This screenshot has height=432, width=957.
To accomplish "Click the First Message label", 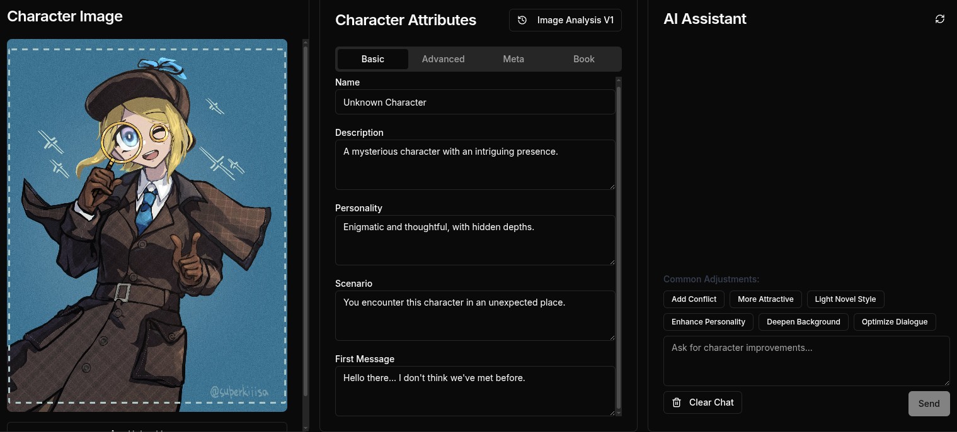I will point(365,359).
